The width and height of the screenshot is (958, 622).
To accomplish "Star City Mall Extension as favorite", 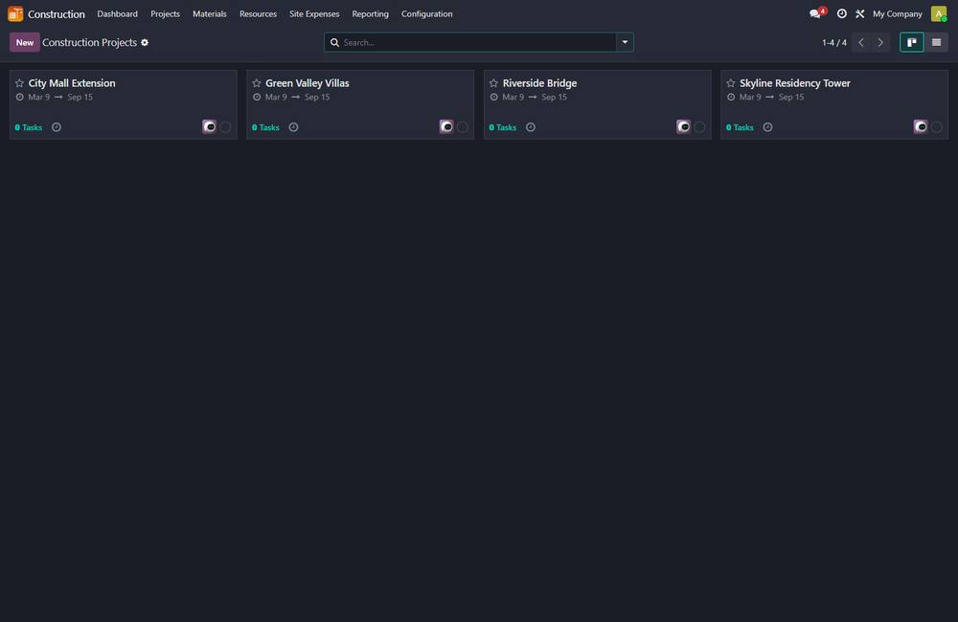I will [19, 83].
